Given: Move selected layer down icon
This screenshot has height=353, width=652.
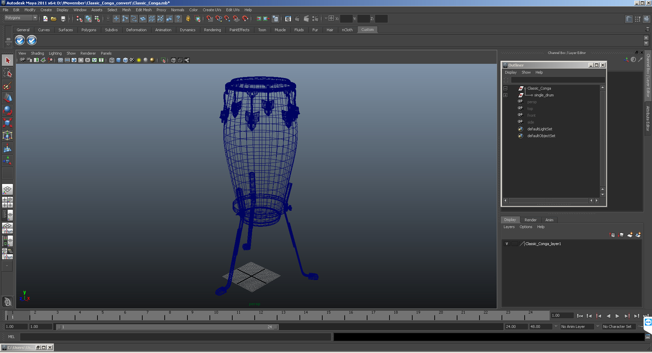Looking at the screenshot, I should (x=621, y=235).
